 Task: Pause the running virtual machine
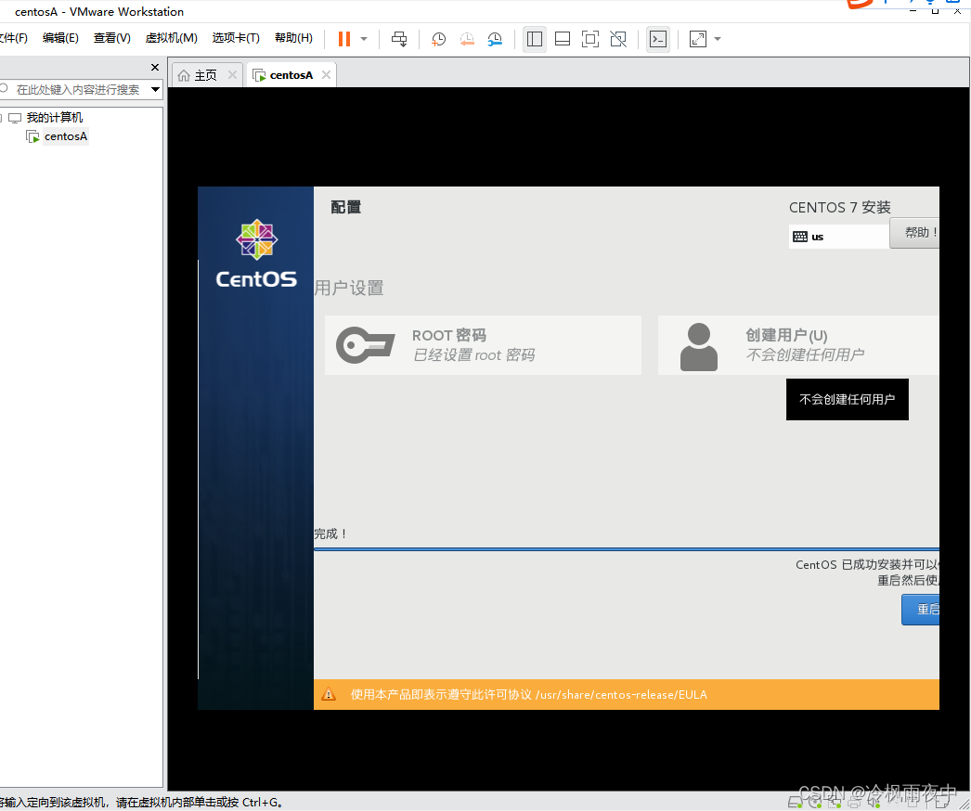pos(344,39)
